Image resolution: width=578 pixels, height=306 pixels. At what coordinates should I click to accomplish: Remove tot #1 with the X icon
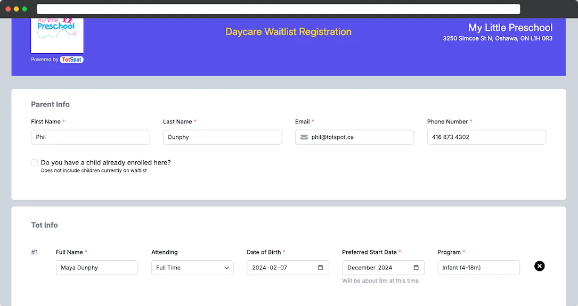pyautogui.click(x=539, y=266)
